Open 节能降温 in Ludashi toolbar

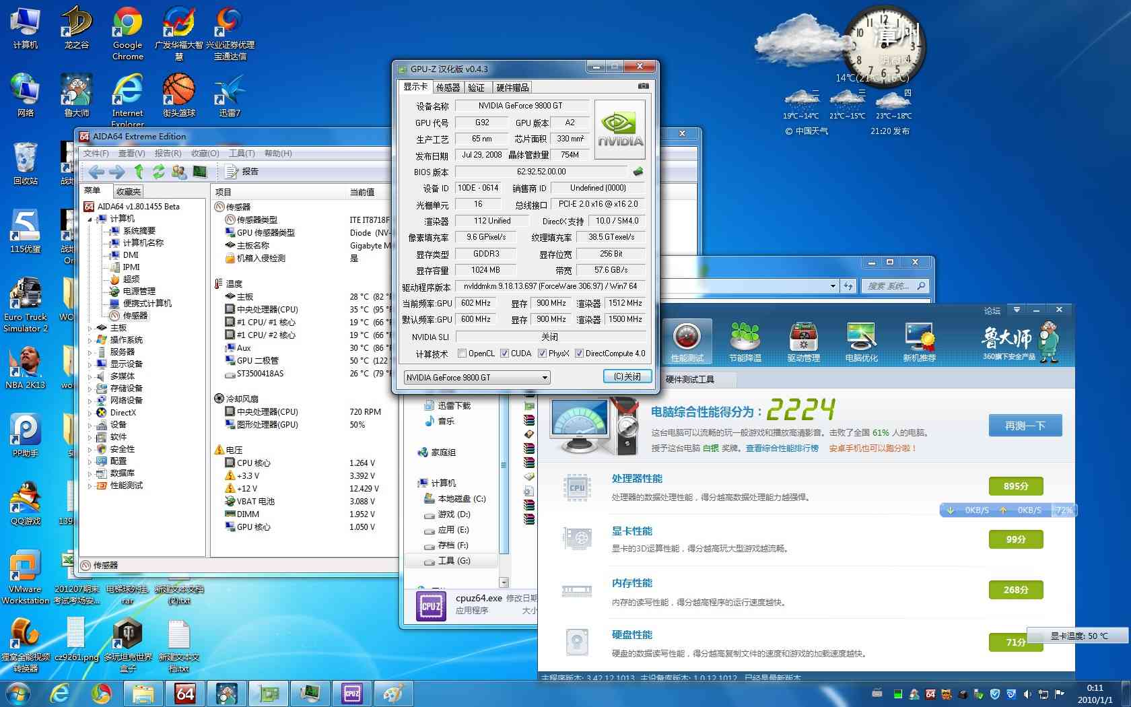click(x=745, y=343)
